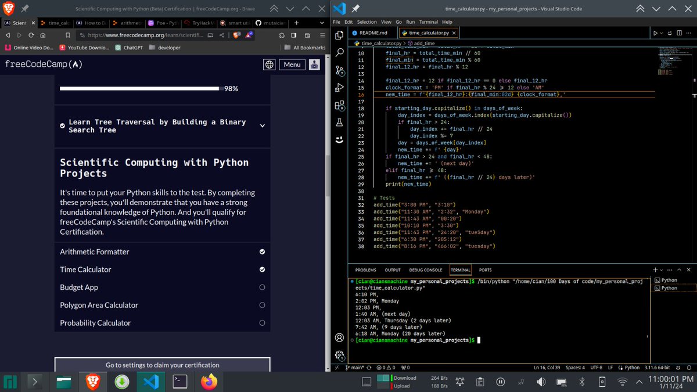Open Wi-Fi network settings in tray
This screenshot has width=697, height=392.
(623, 382)
